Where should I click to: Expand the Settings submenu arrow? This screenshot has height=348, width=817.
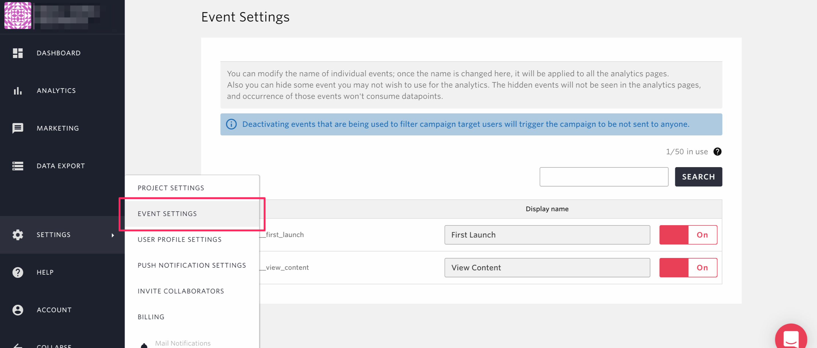click(113, 235)
